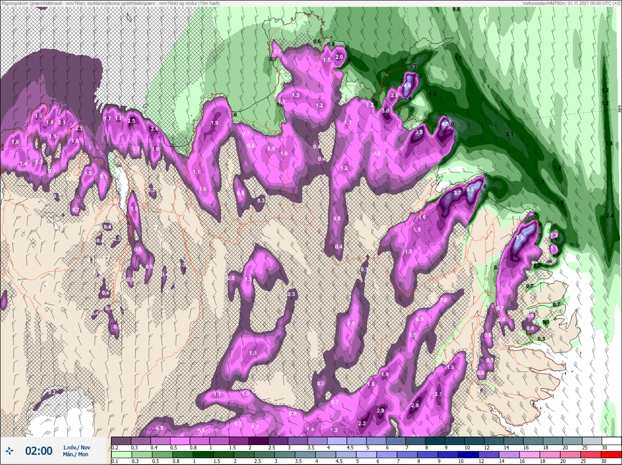Click the '4.8' snowfall value on the map
Screen dimensions: 622x465
(408, 85)
